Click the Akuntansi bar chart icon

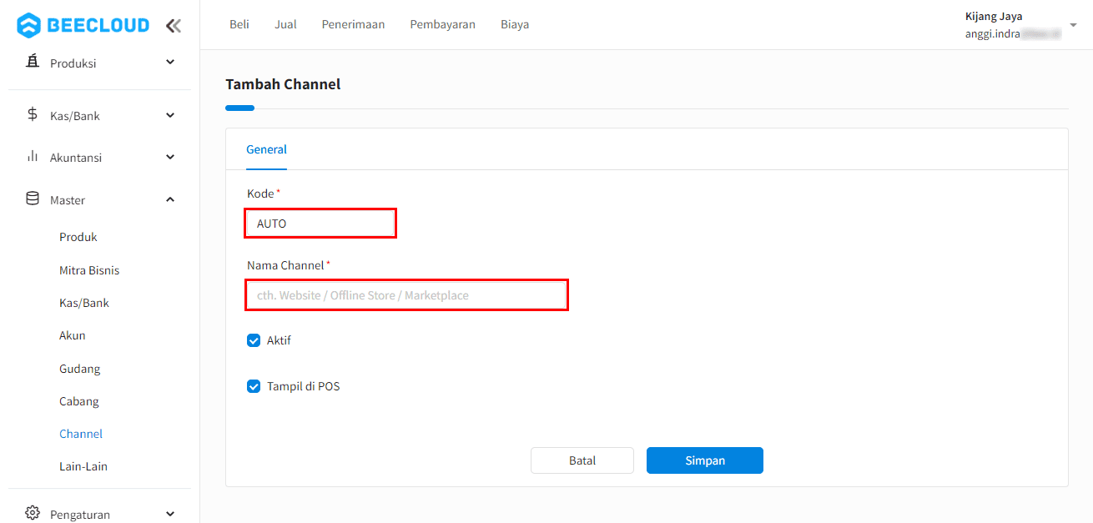point(33,157)
